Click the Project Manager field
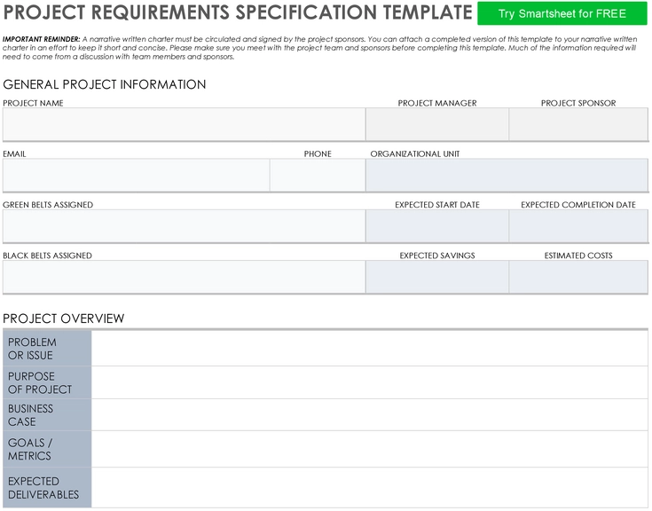Image resolution: width=652 pixels, height=511 pixels. click(x=437, y=124)
